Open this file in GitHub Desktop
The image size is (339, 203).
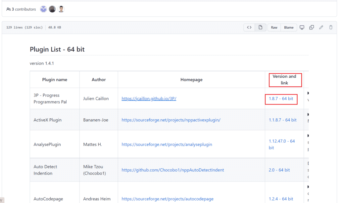tap(302, 27)
